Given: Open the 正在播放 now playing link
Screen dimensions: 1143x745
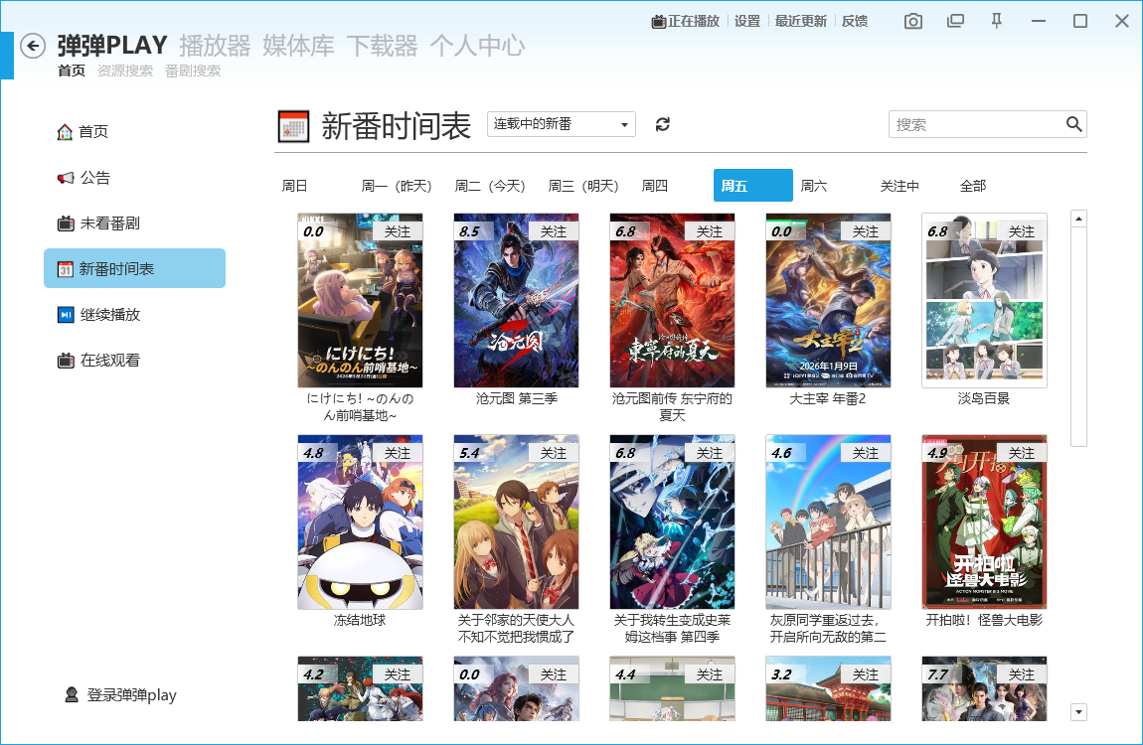Looking at the screenshot, I should 685,21.
